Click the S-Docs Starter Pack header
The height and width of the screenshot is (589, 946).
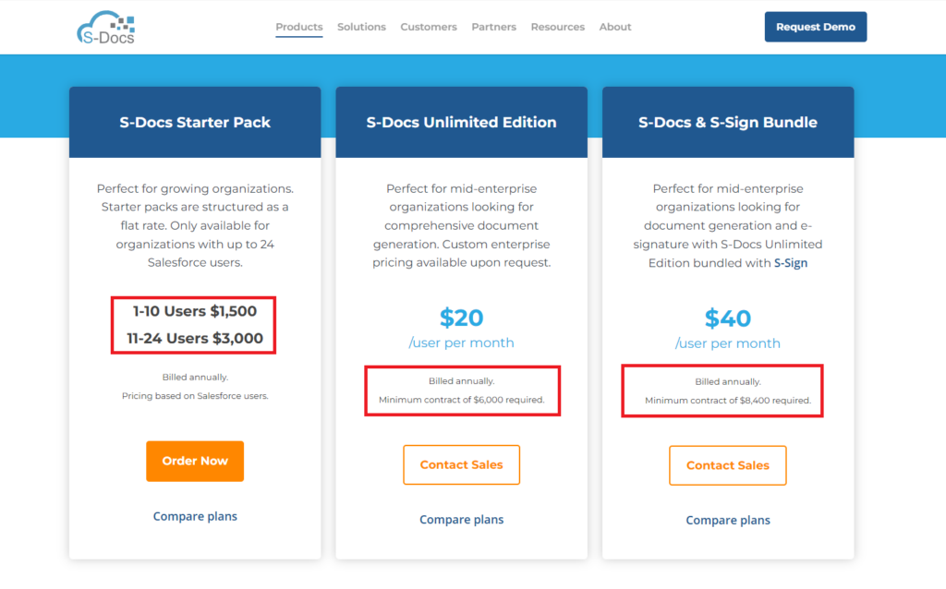[195, 122]
